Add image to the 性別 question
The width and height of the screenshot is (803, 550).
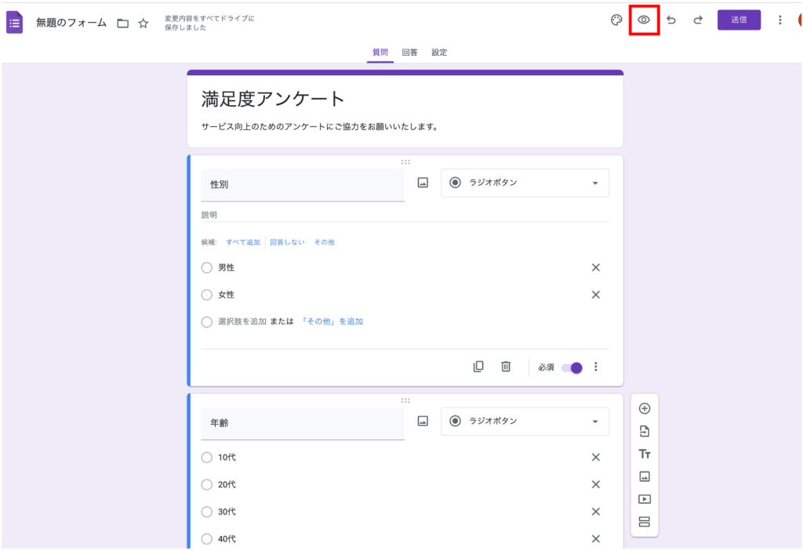(423, 183)
